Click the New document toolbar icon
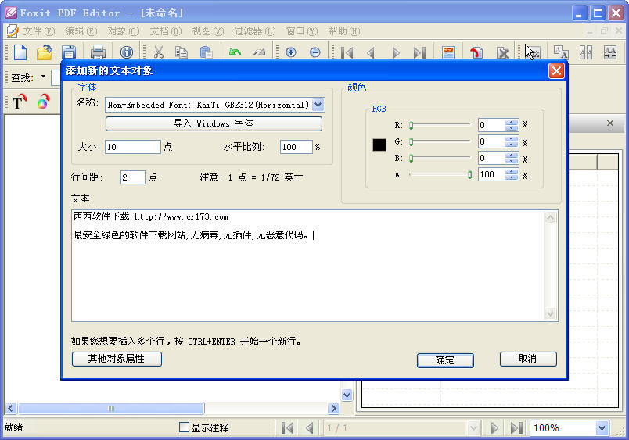629x440 pixels. click(20, 52)
